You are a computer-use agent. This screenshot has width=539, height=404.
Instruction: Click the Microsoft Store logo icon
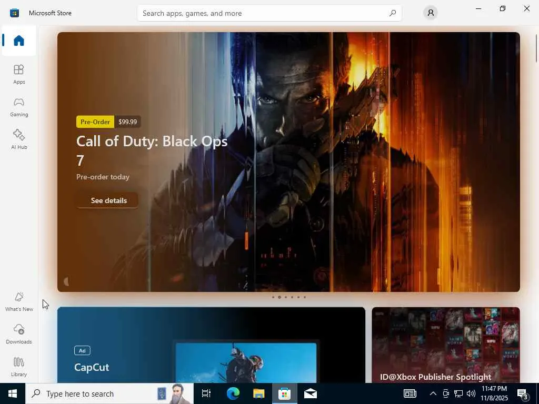tap(14, 13)
